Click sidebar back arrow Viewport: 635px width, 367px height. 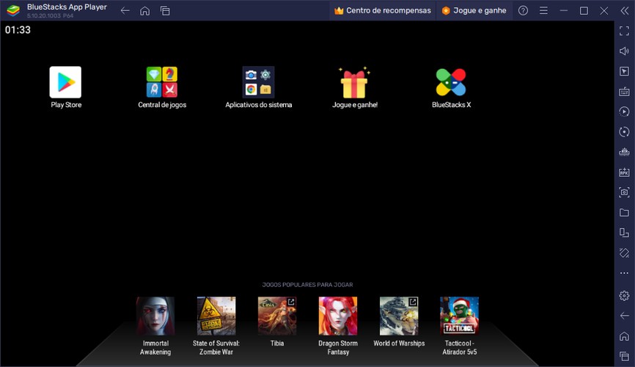[x=624, y=316]
